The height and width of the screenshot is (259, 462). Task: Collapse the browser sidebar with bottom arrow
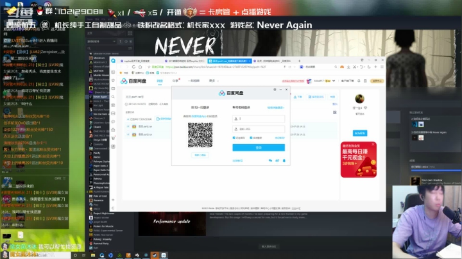point(113,208)
